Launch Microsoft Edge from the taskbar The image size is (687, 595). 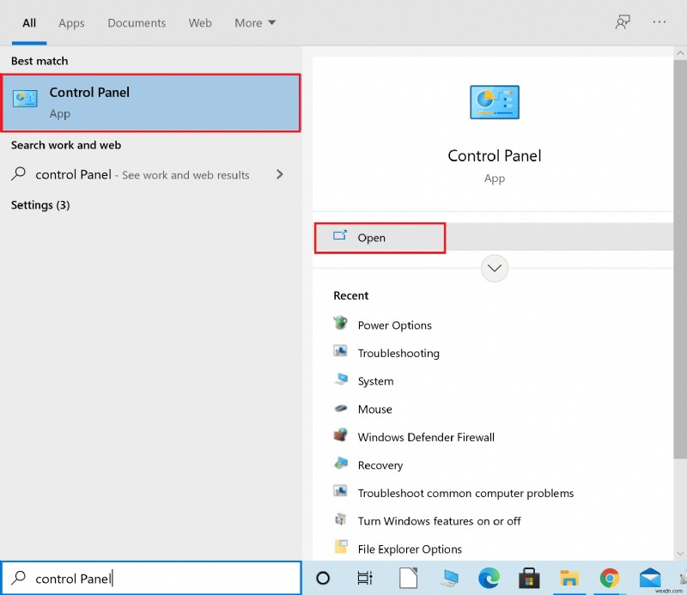(x=489, y=578)
